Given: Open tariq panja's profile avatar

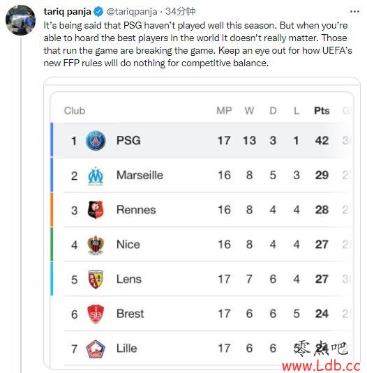Looking at the screenshot, I should click(x=21, y=20).
